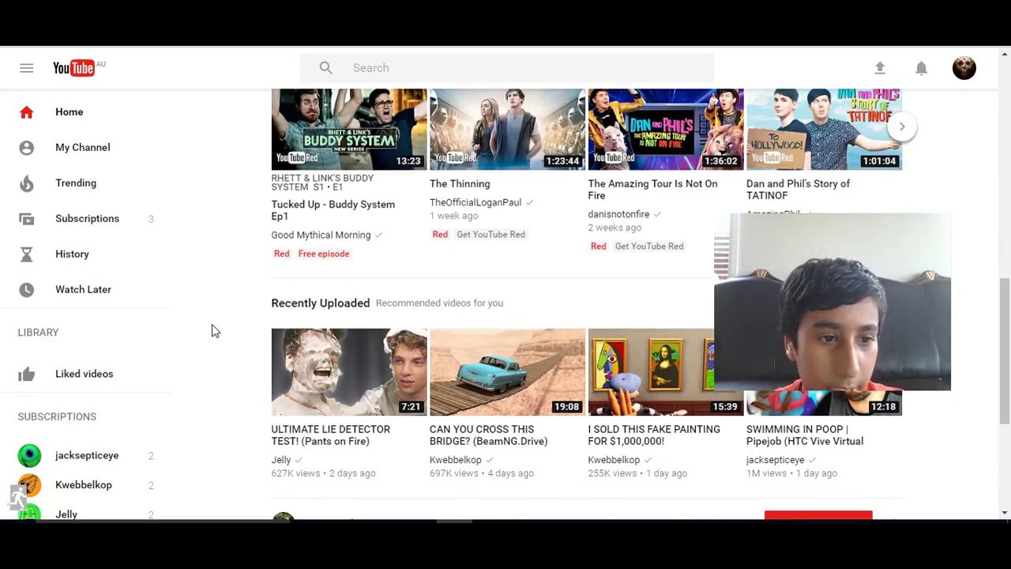This screenshot has width=1011, height=569.
Task: Click the Watch Later clock icon
Action: click(26, 290)
